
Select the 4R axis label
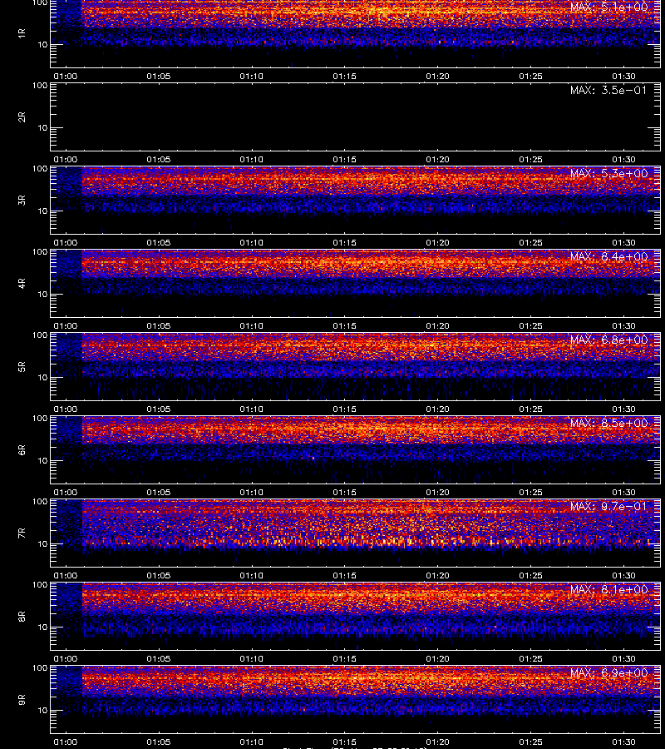pyautogui.click(x=22, y=283)
